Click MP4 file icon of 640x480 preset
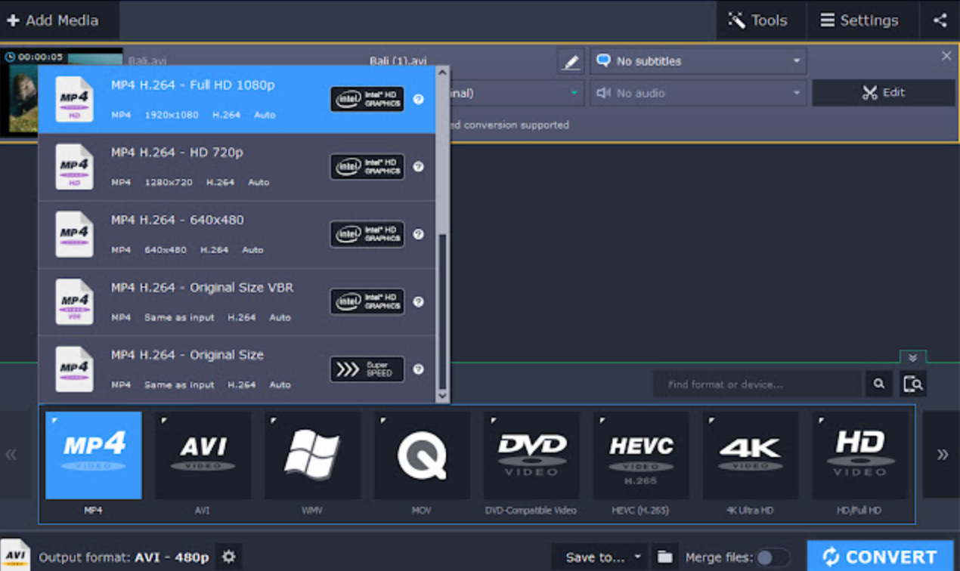The image size is (960, 571). coord(74,234)
